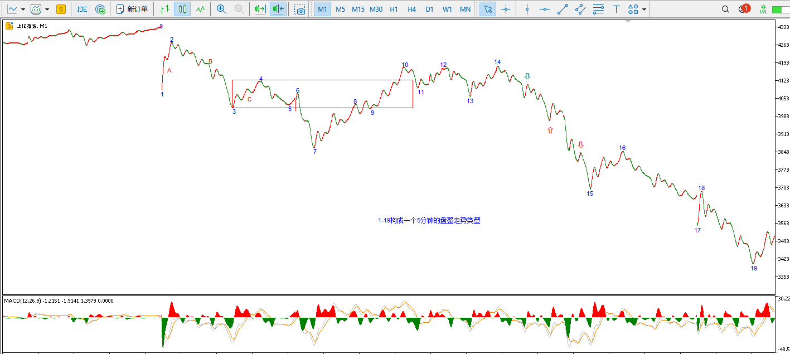Open the templates dropdown arrow
Viewport: 790px width, 354px height.
(47, 9)
